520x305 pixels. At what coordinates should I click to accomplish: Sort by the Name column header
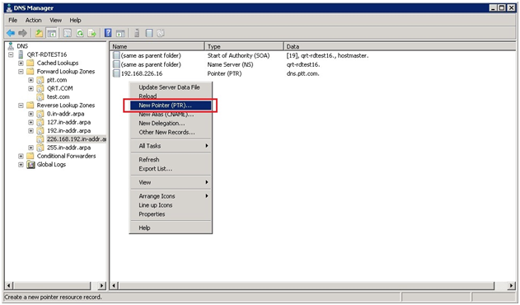157,46
